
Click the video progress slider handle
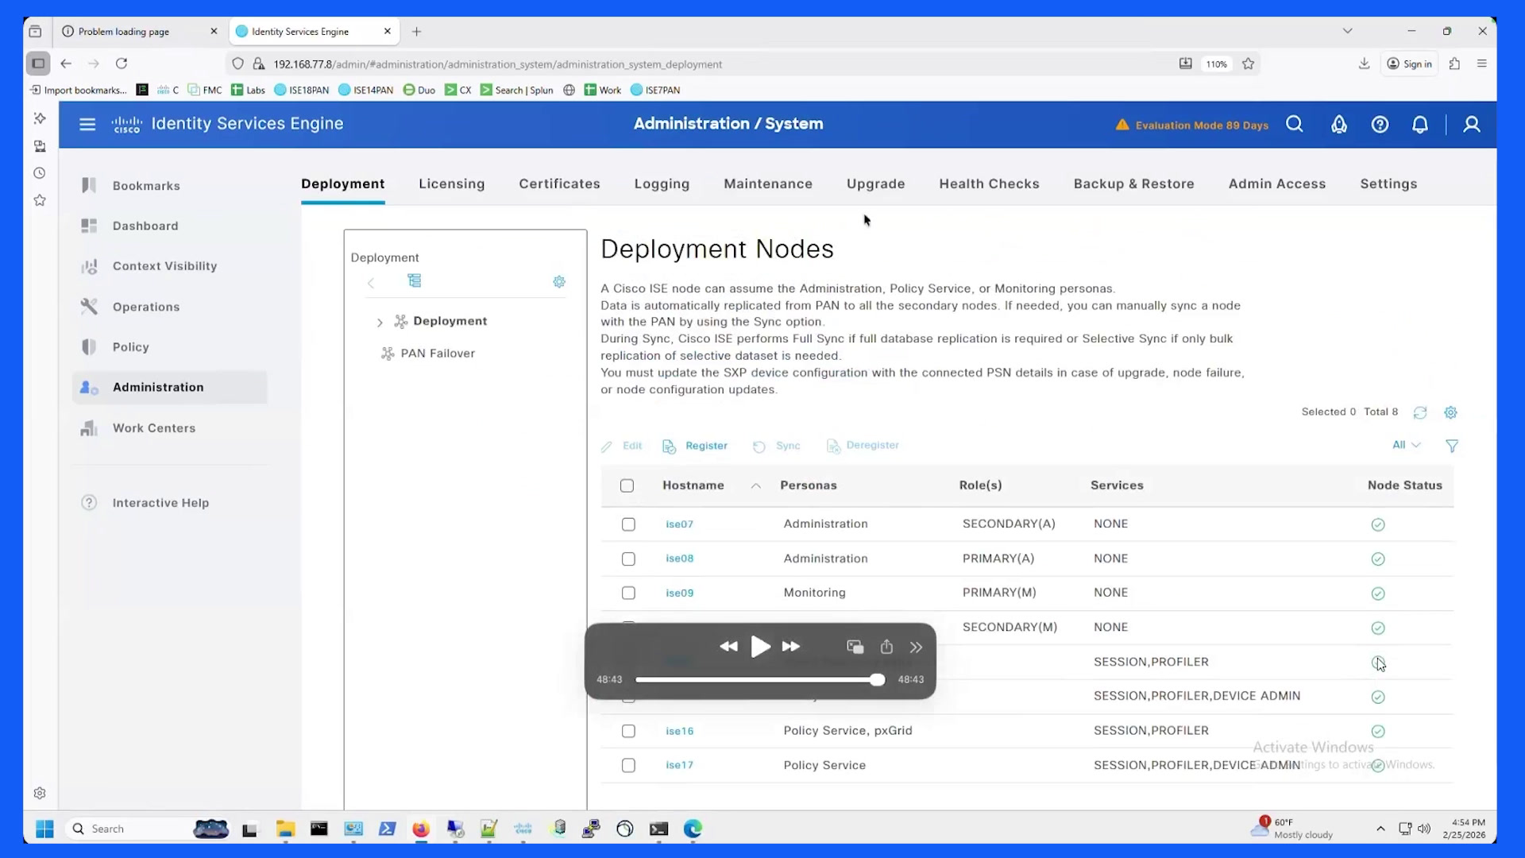point(877,680)
